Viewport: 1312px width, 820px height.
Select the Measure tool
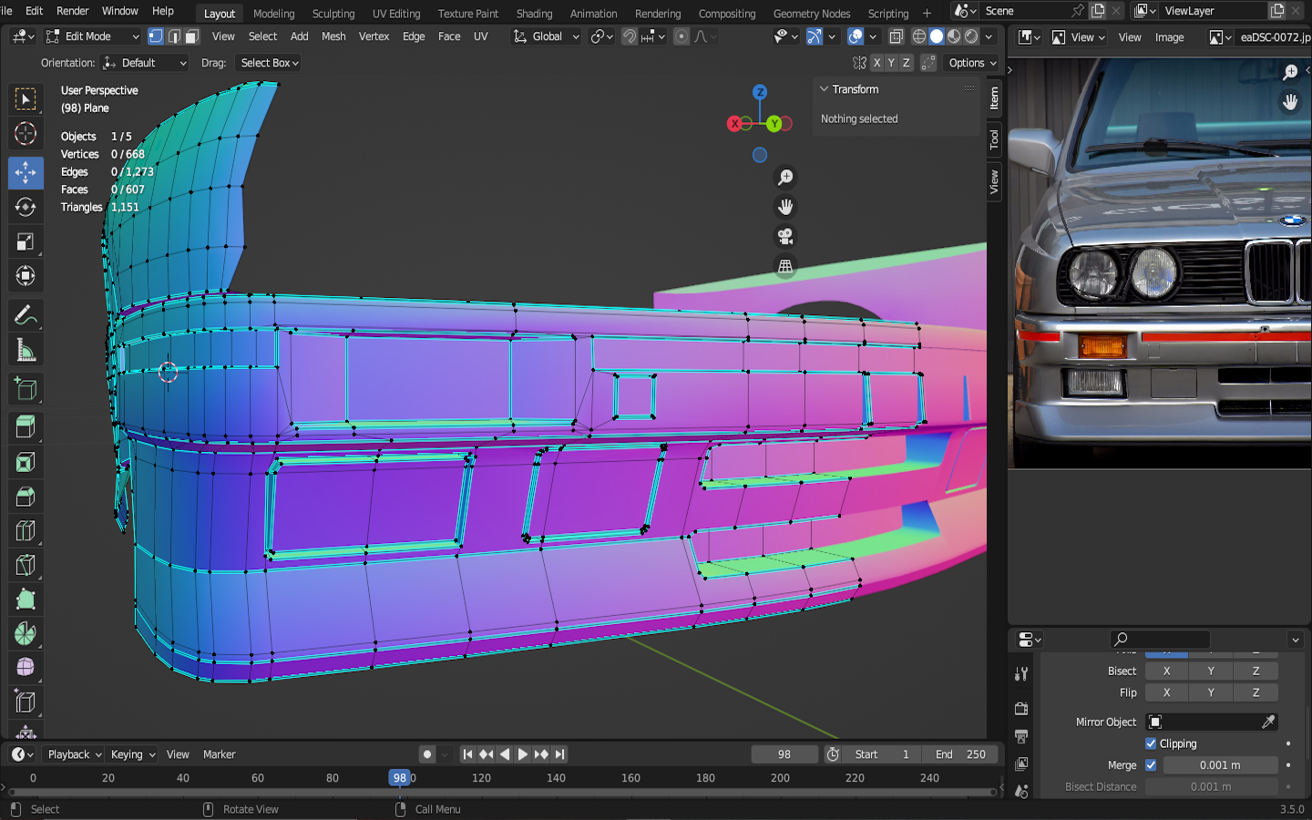click(x=26, y=351)
